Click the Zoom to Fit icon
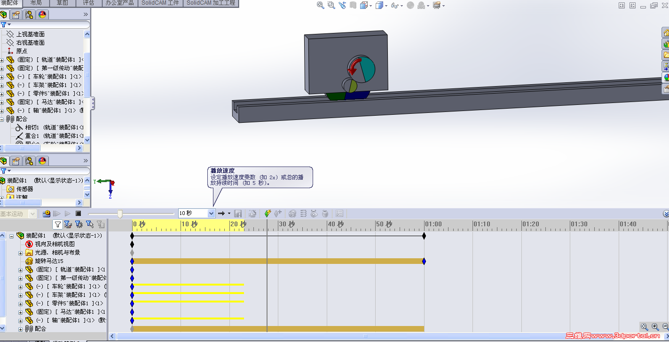 321,5
